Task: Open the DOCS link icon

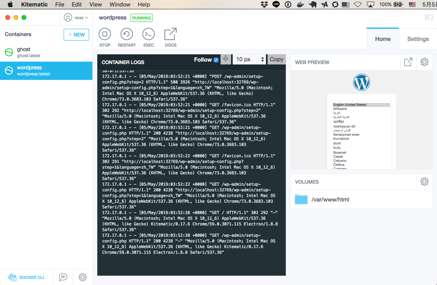Action: [170, 34]
